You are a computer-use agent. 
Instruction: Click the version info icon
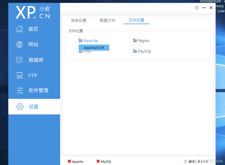coord(186,161)
